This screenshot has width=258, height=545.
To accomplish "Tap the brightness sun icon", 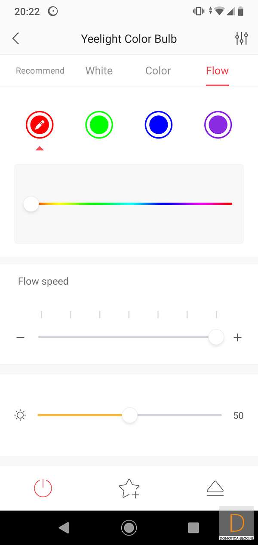I will [20, 416].
